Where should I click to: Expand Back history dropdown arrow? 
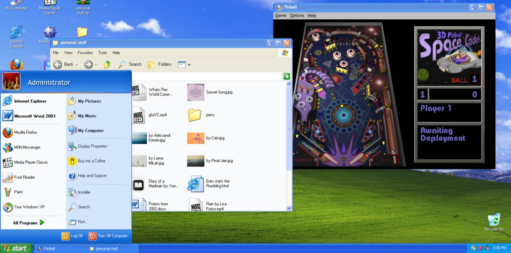(x=77, y=64)
